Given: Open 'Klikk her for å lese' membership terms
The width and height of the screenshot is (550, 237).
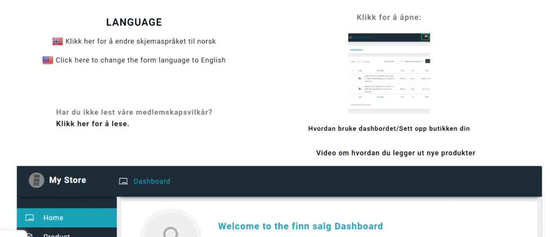Looking at the screenshot, I should tap(92, 124).
